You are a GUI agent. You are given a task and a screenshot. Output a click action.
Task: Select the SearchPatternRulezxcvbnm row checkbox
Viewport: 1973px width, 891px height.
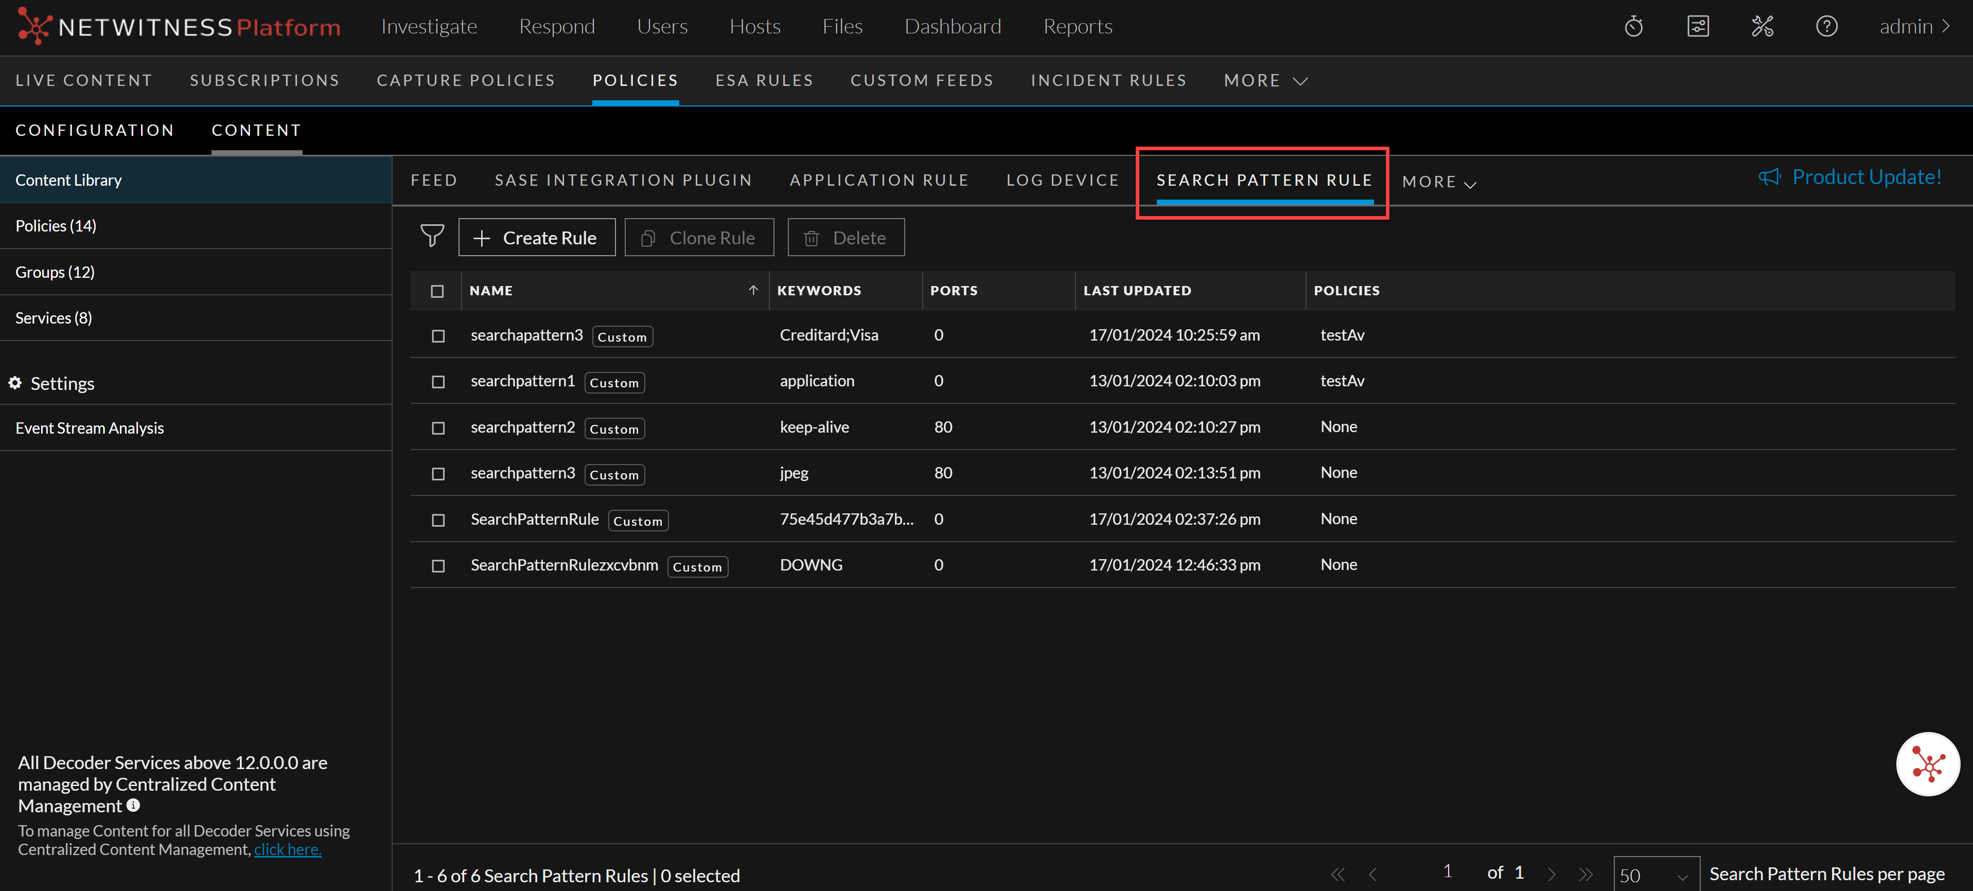(x=438, y=566)
